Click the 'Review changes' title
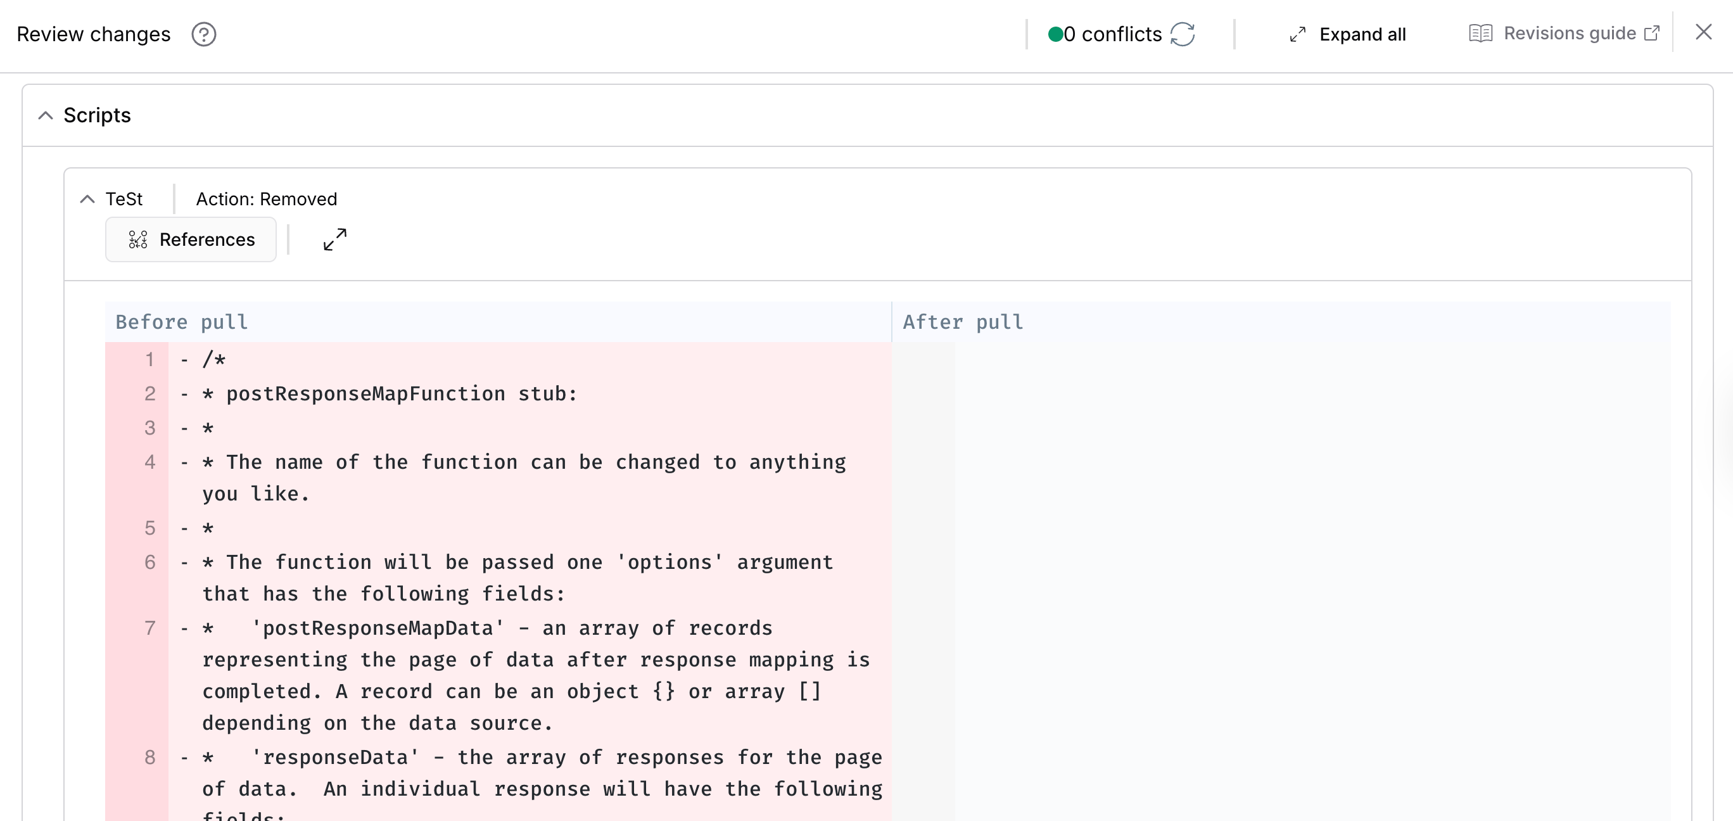This screenshot has width=1733, height=821. (94, 34)
